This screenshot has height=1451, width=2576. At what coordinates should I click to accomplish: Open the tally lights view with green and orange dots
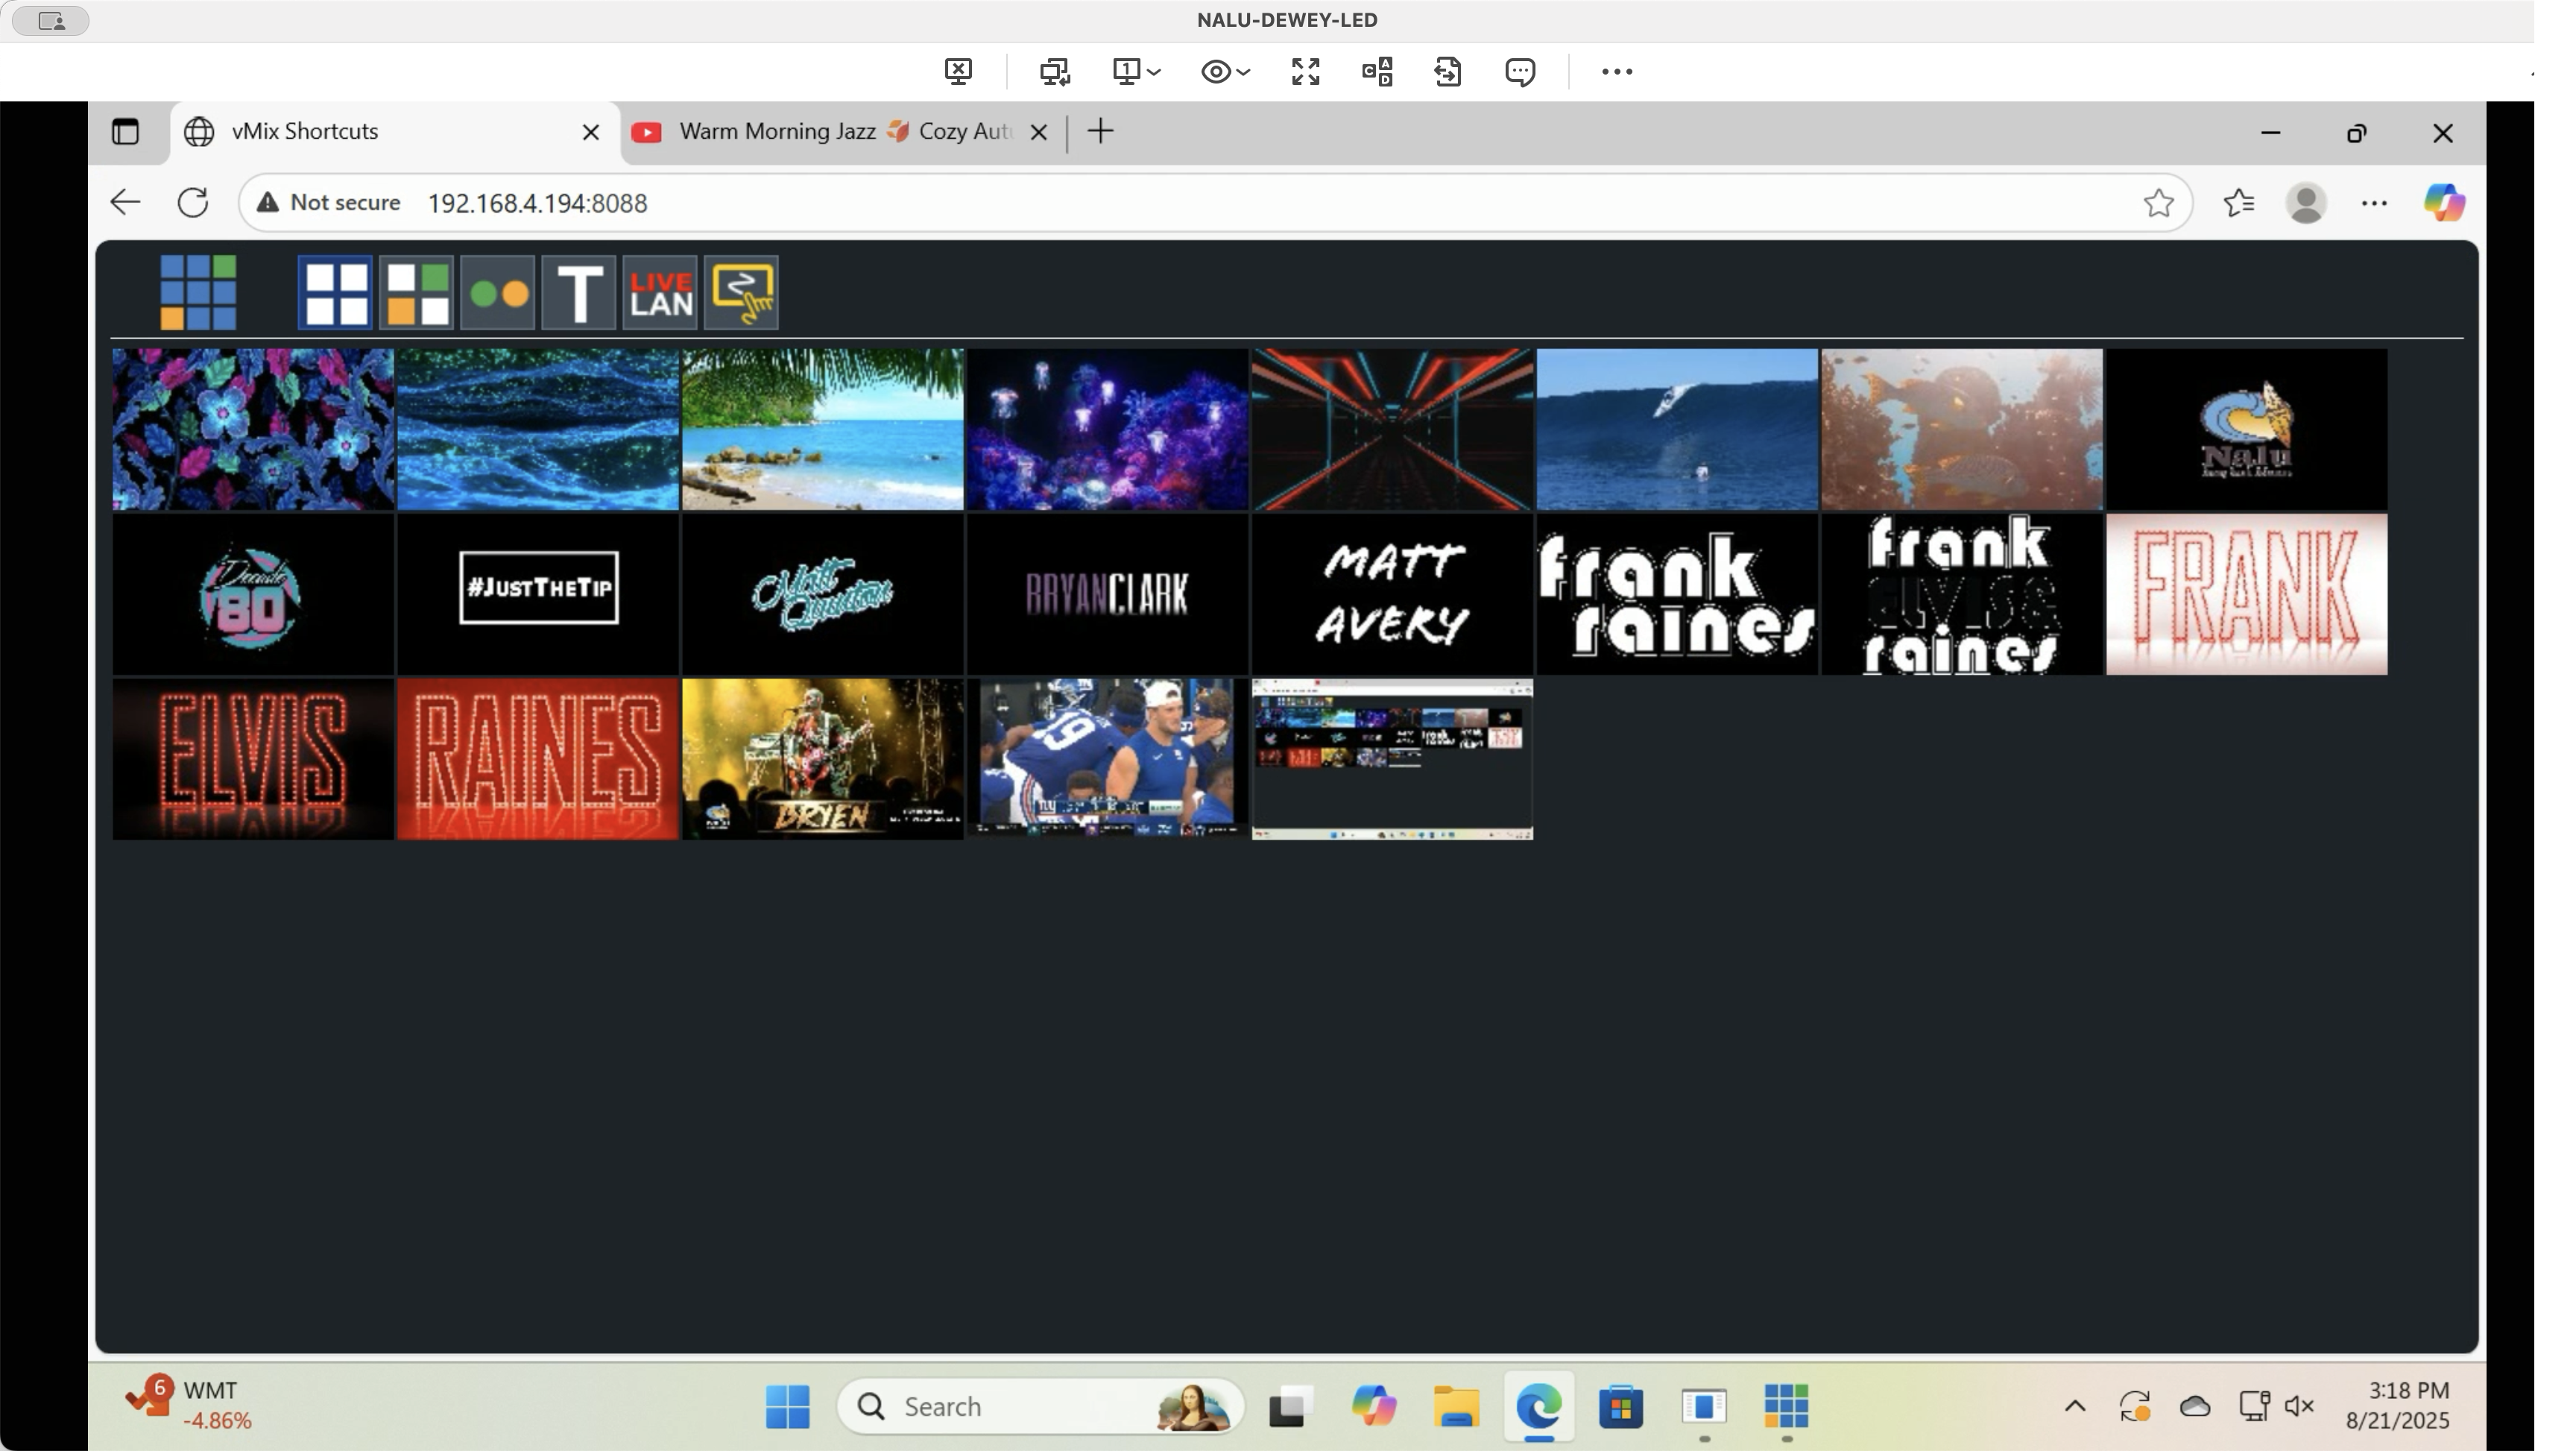coord(498,292)
